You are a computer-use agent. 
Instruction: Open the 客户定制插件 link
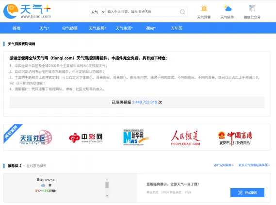point(224,165)
